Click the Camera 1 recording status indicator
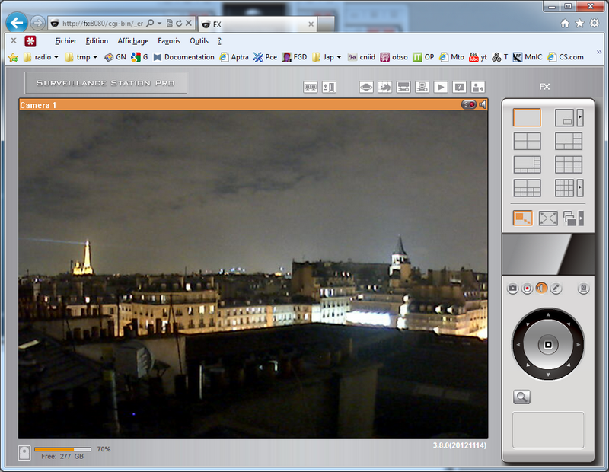The width and height of the screenshot is (609, 472). [x=469, y=104]
